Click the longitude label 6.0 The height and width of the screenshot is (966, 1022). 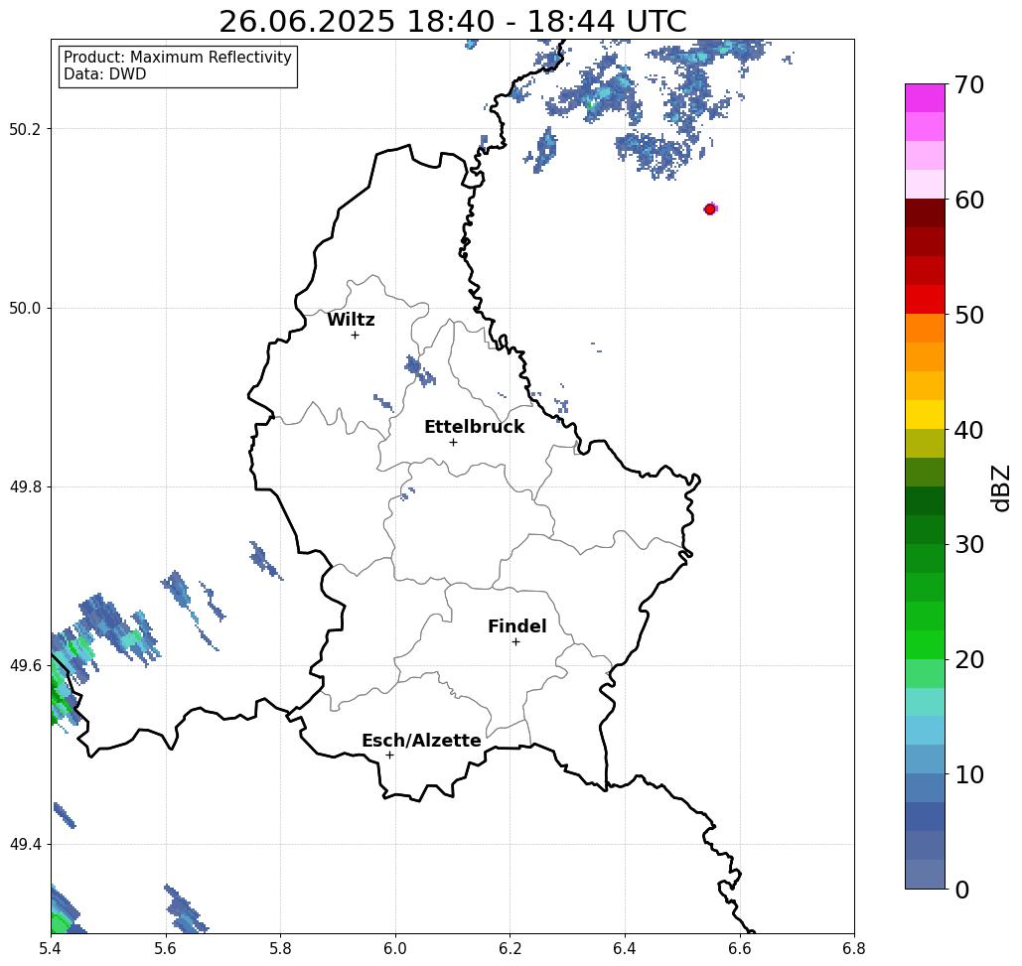coord(395,948)
